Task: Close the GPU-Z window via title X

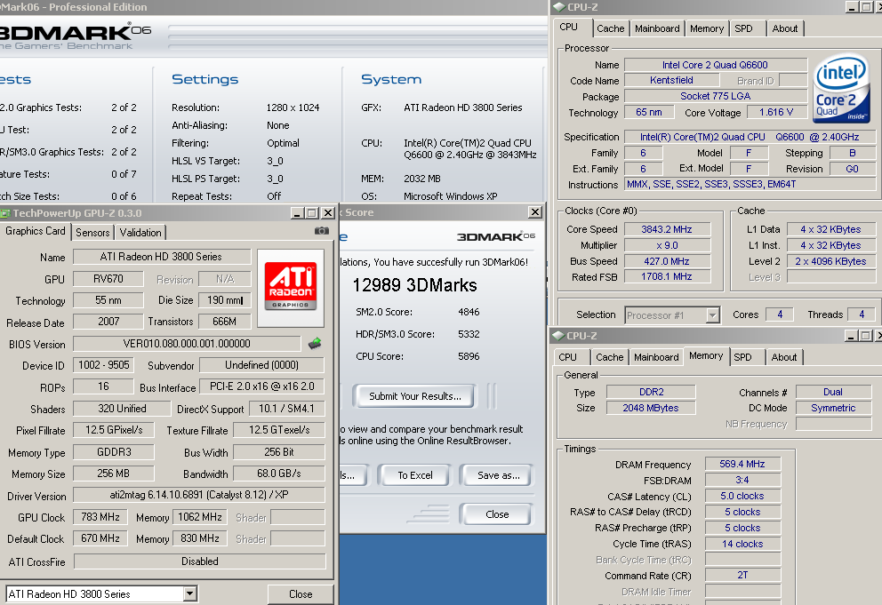Action: [x=327, y=213]
